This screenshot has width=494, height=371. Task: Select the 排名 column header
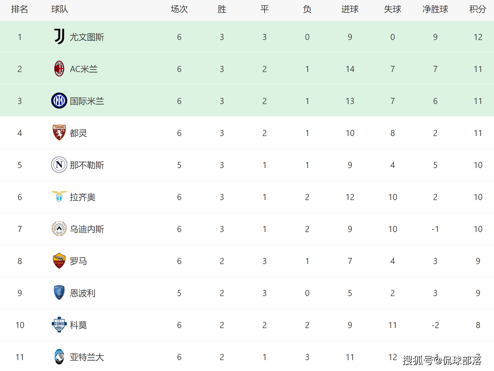[x=20, y=9]
